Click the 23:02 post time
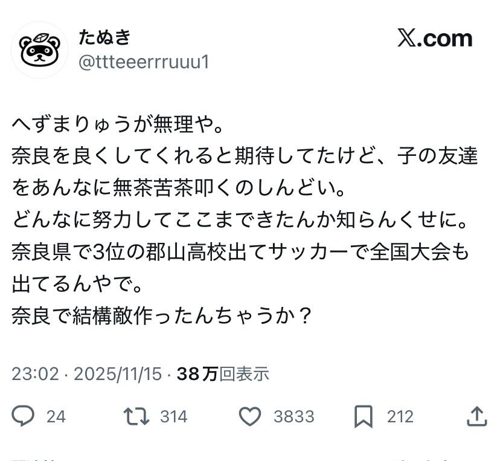This screenshot has height=461, width=500. tap(35, 374)
